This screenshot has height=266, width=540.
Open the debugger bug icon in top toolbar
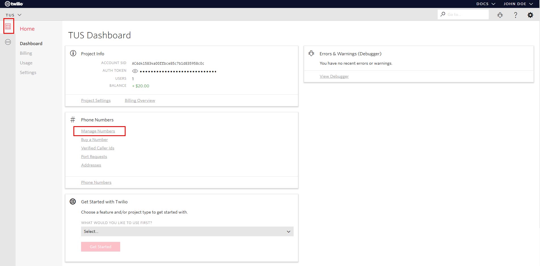[x=500, y=15]
